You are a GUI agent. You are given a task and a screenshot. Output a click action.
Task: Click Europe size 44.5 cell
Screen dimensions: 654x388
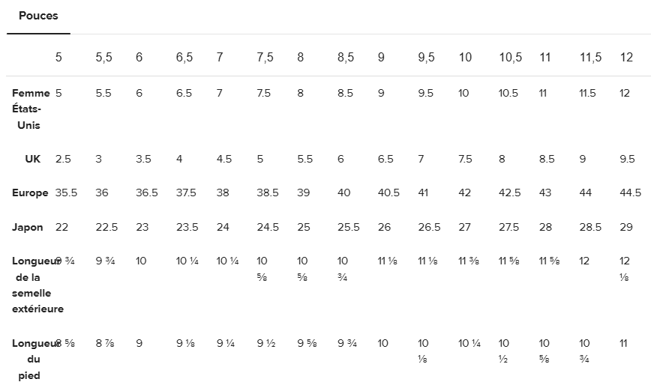click(x=630, y=193)
